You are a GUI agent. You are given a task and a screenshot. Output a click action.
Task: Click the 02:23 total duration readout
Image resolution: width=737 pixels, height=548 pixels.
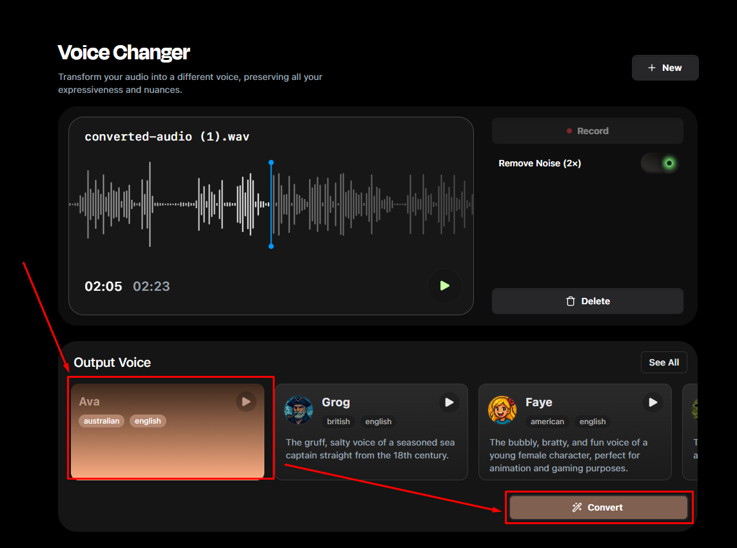[x=152, y=286]
